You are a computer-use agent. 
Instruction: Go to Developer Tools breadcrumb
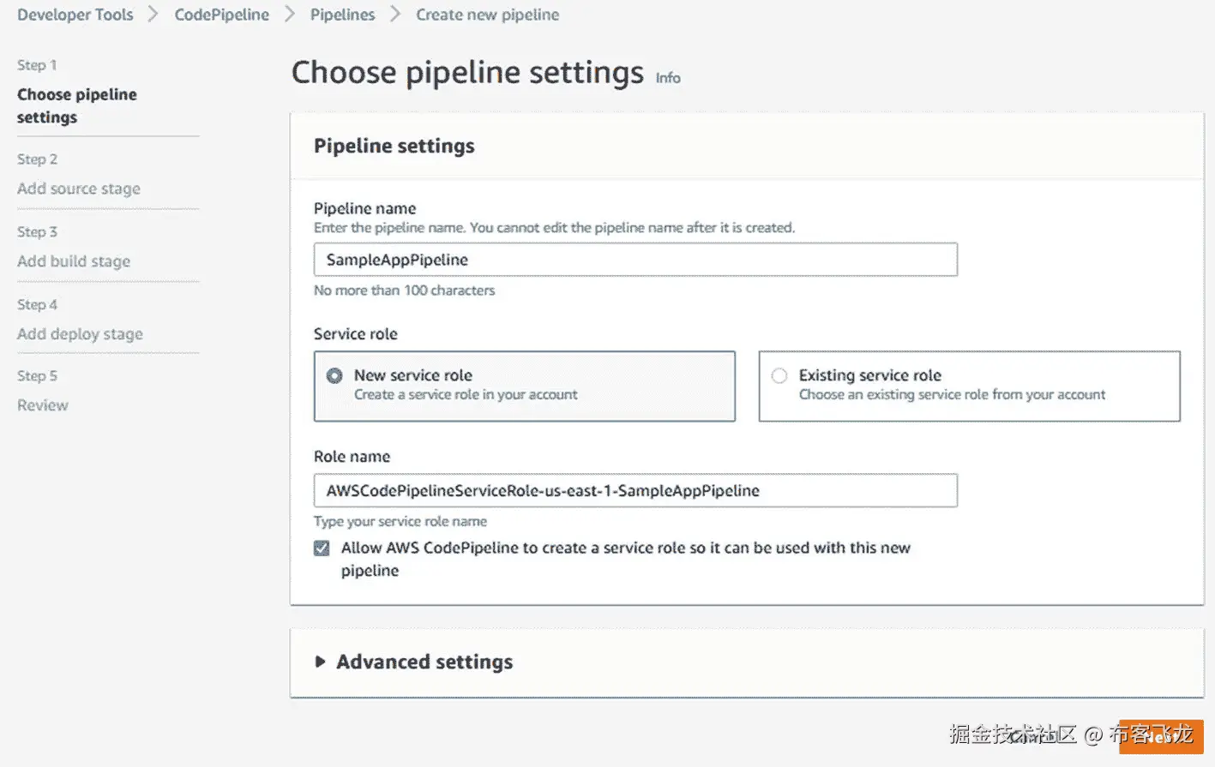(75, 15)
